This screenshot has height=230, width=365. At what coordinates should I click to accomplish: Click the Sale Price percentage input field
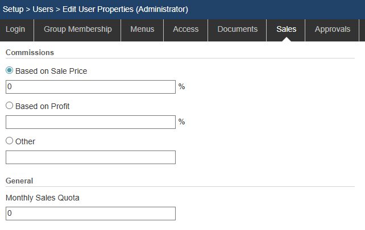coord(90,87)
